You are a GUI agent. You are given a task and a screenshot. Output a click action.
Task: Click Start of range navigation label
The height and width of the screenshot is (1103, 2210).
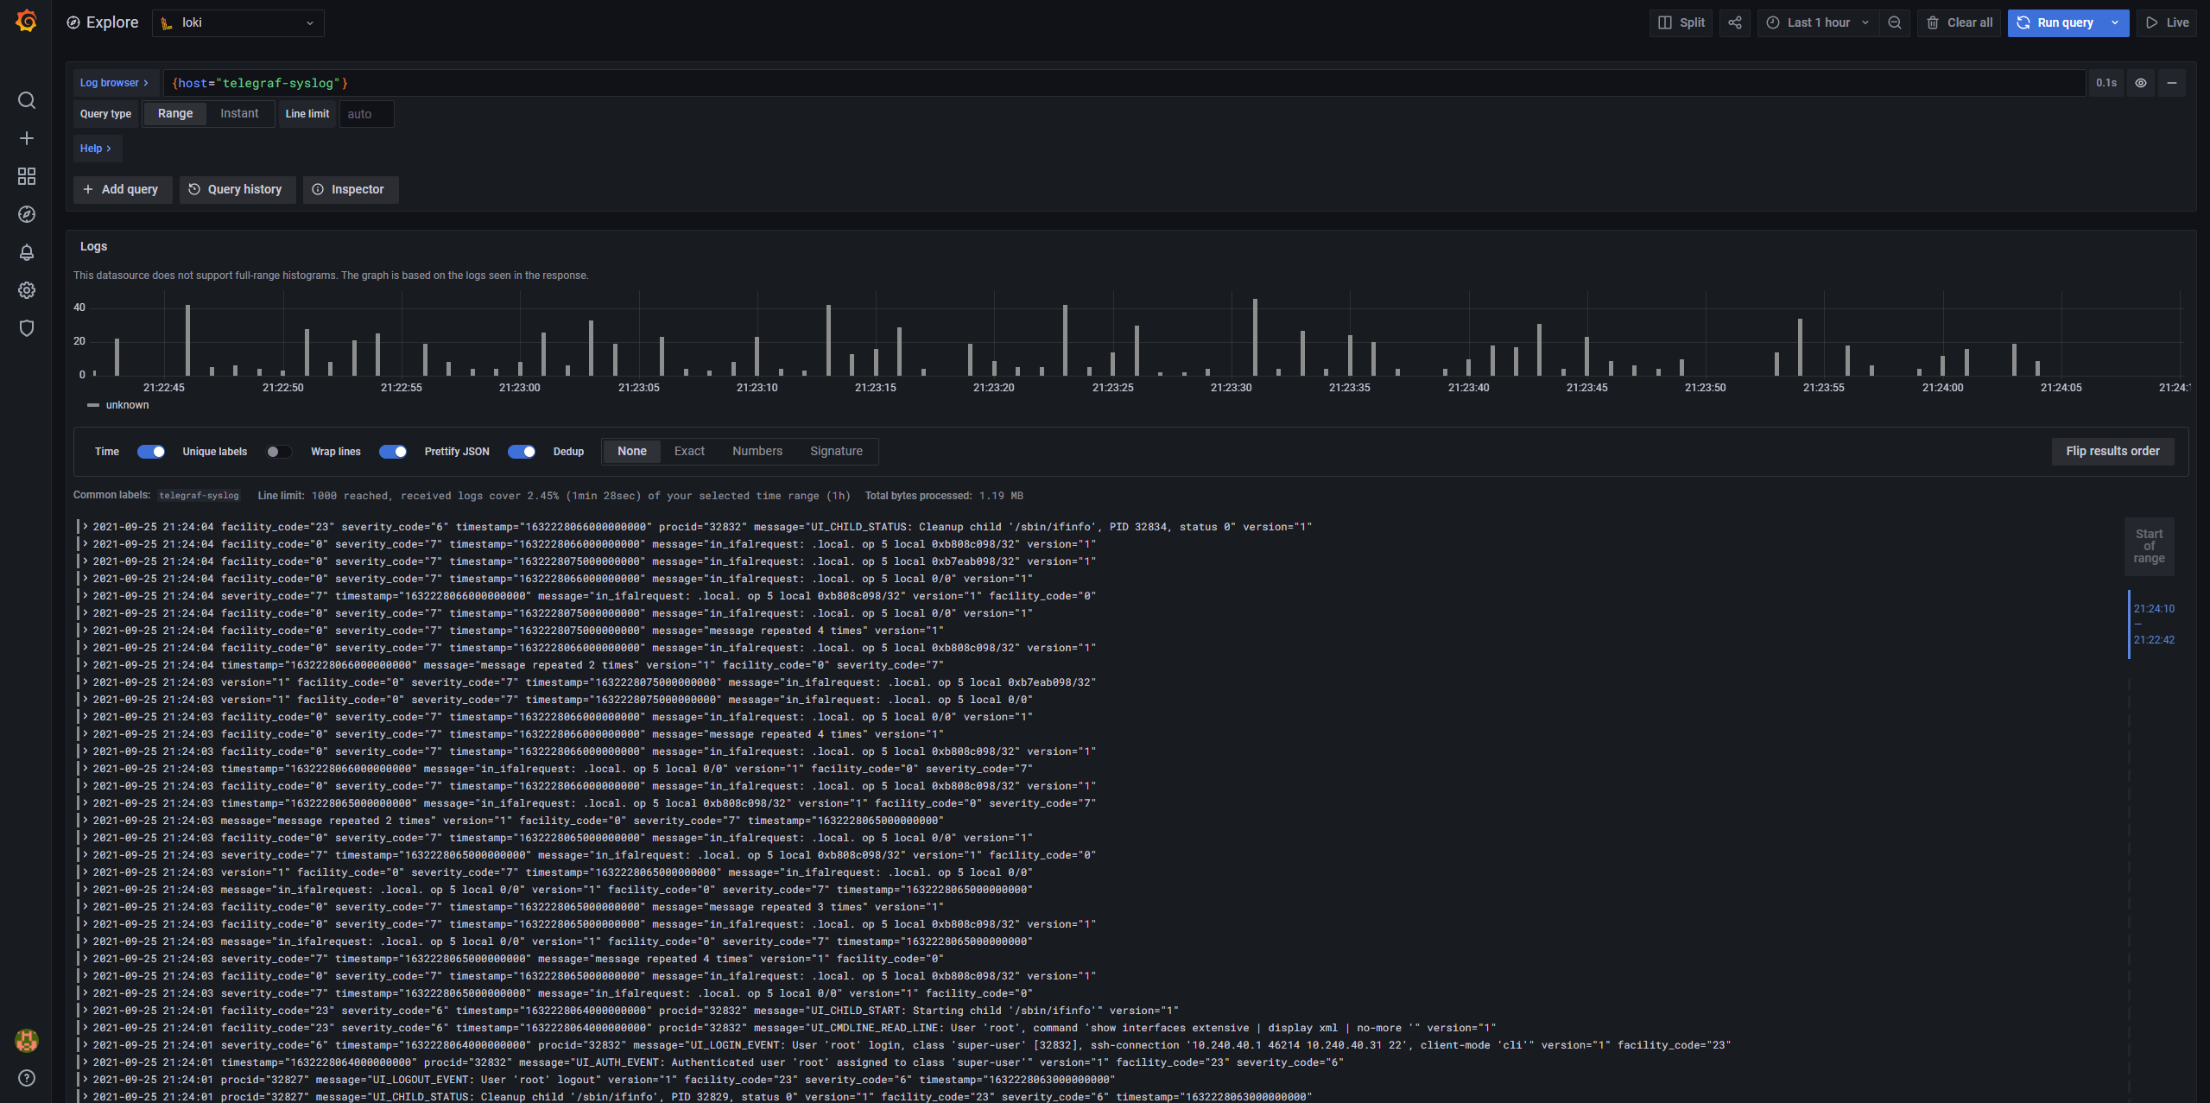[2149, 546]
